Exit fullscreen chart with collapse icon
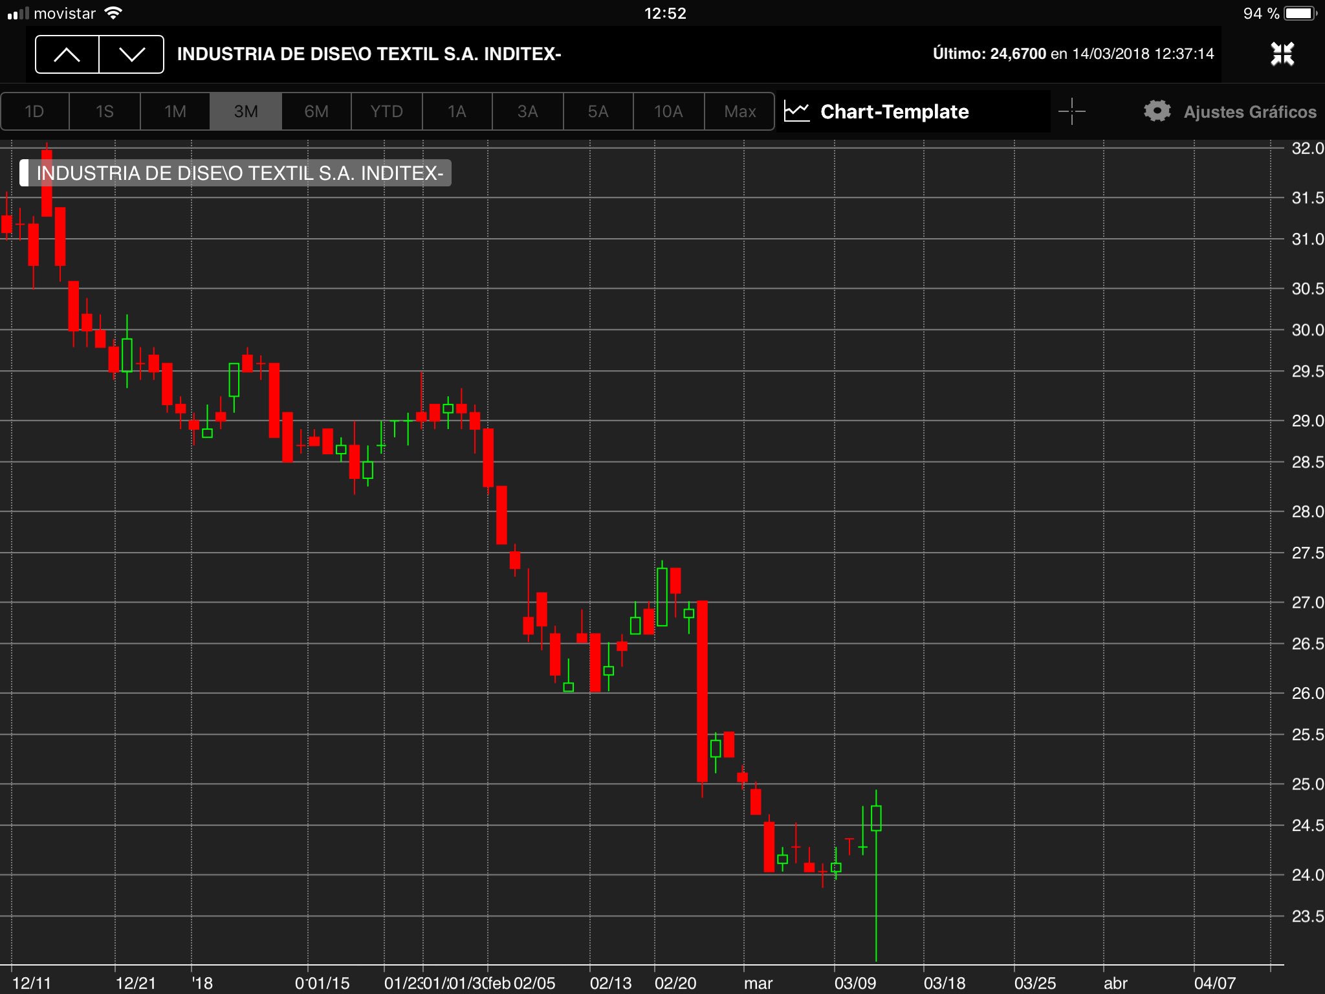 point(1282,54)
